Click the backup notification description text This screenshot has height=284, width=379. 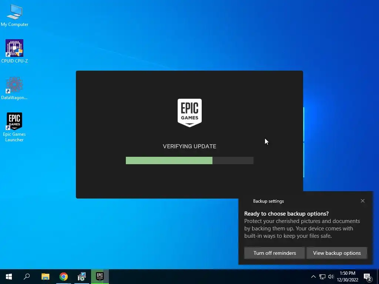click(302, 229)
